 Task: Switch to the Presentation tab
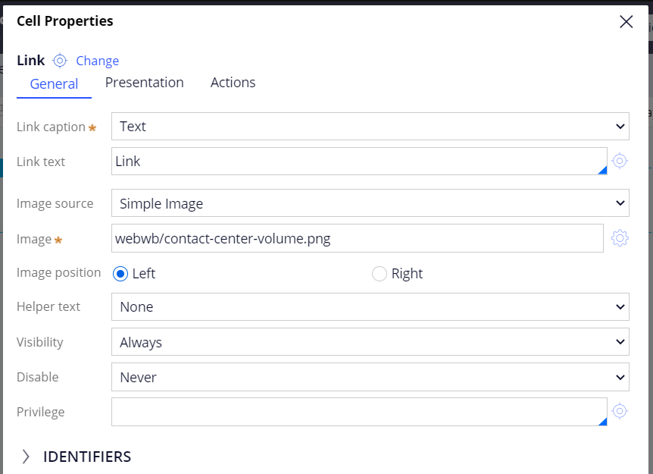(144, 83)
